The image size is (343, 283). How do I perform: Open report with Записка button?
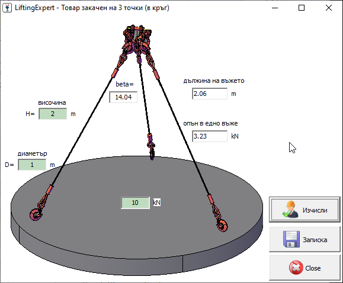click(304, 239)
